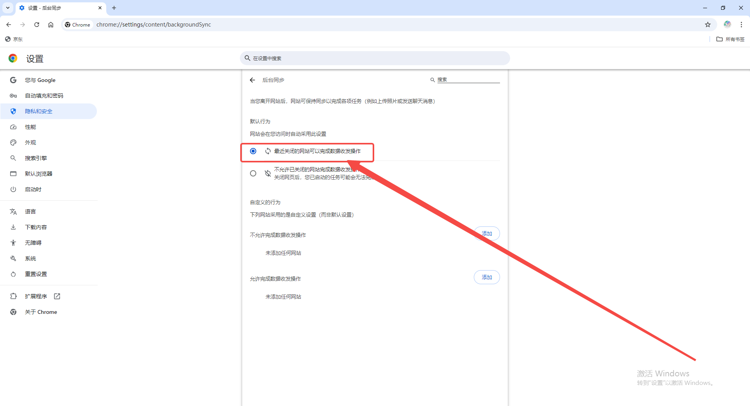750x406 pixels.
Task: Open 系统 settings section
Action: [48, 258]
